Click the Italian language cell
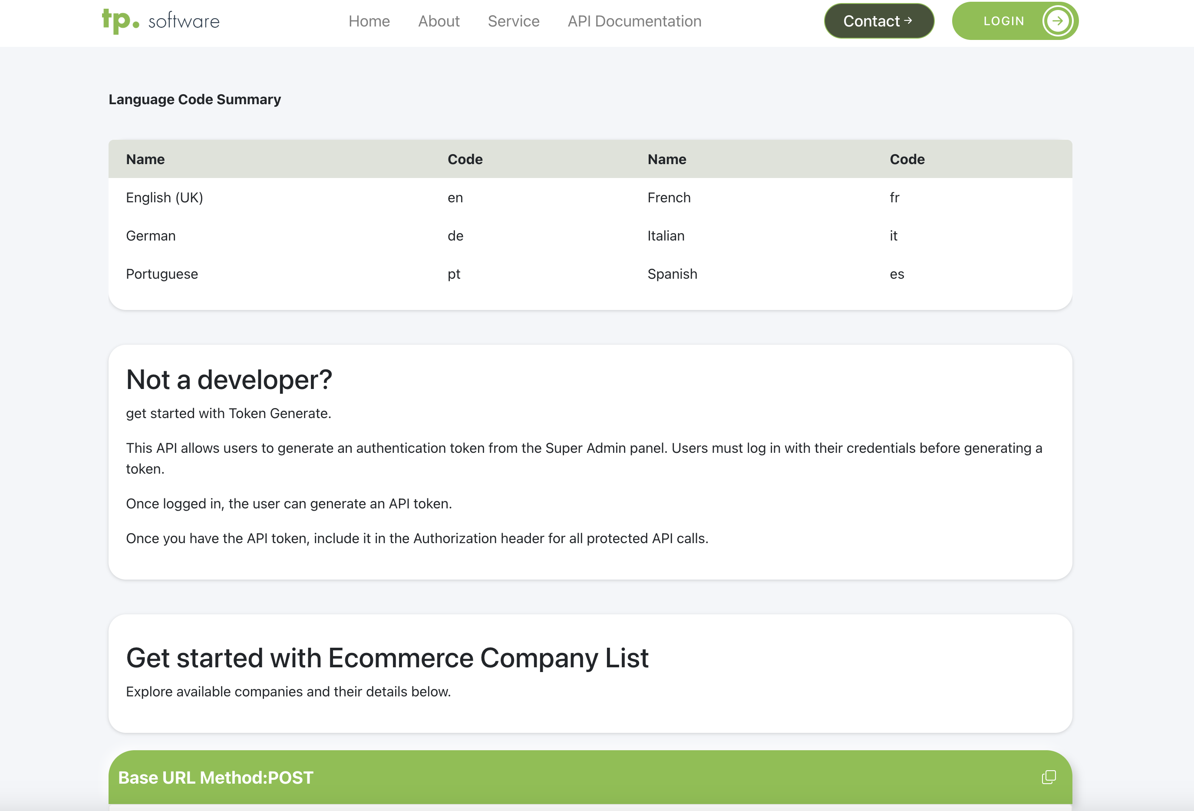The height and width of the screenshot is (811, 1194). click(x=666, y=236)
